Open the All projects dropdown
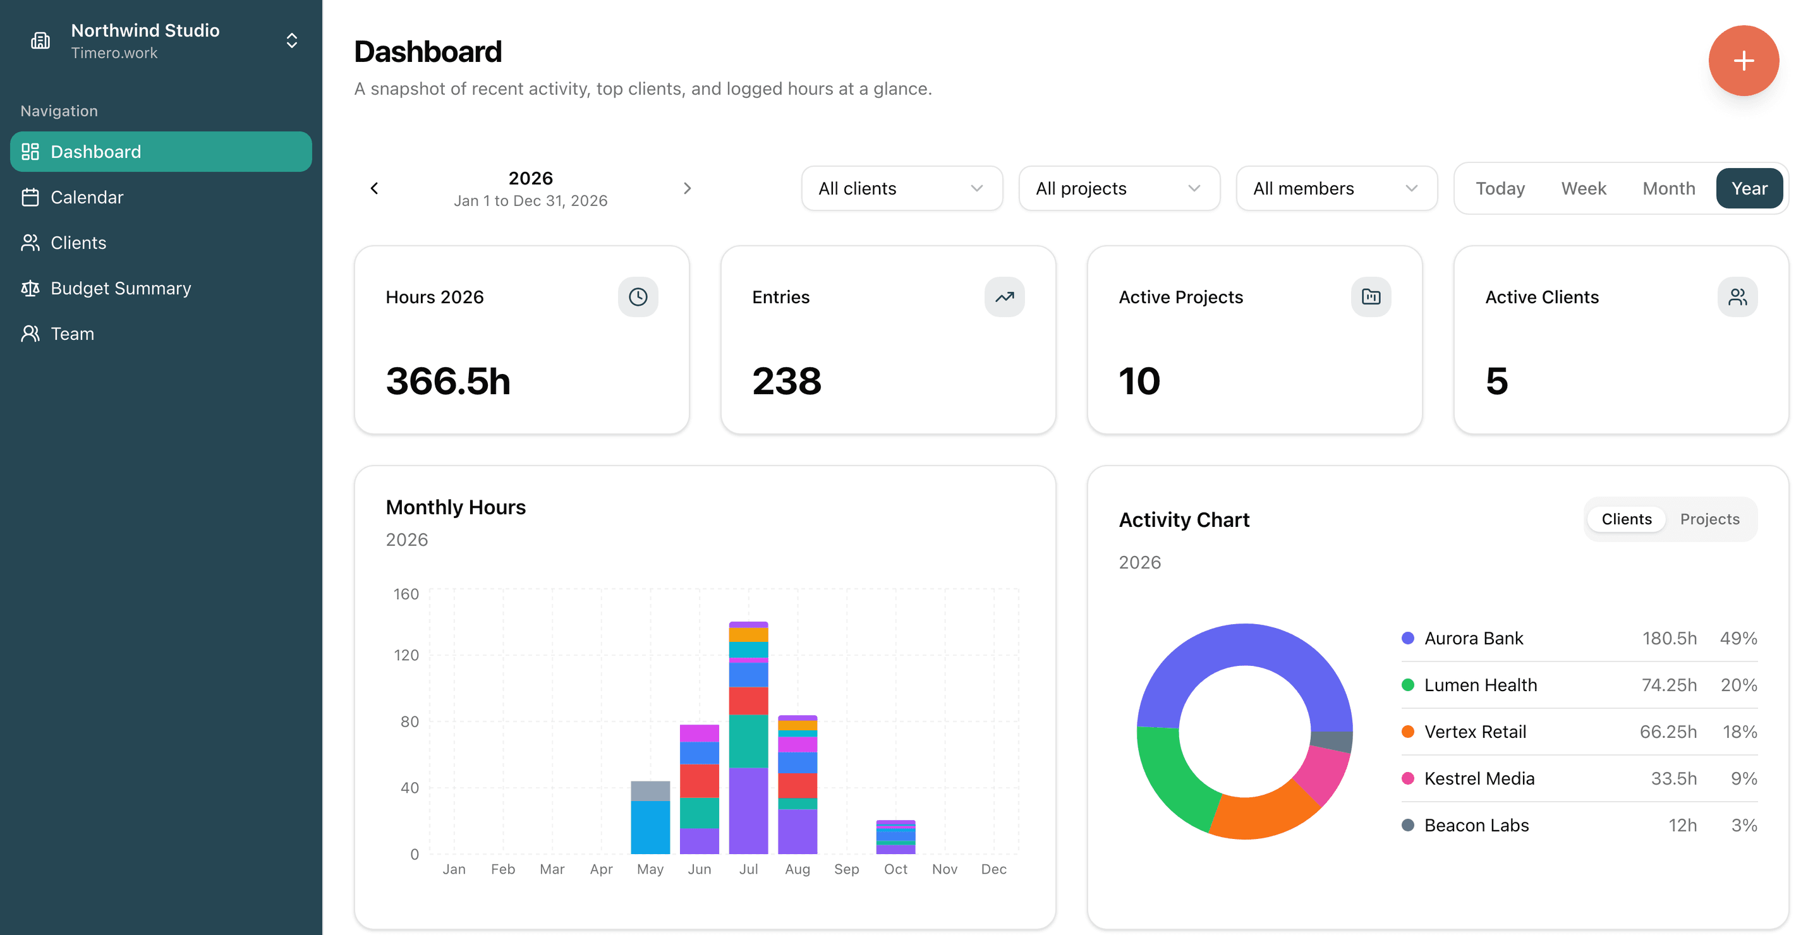The image size is (1820, 935). click(x=1119, y=188)
